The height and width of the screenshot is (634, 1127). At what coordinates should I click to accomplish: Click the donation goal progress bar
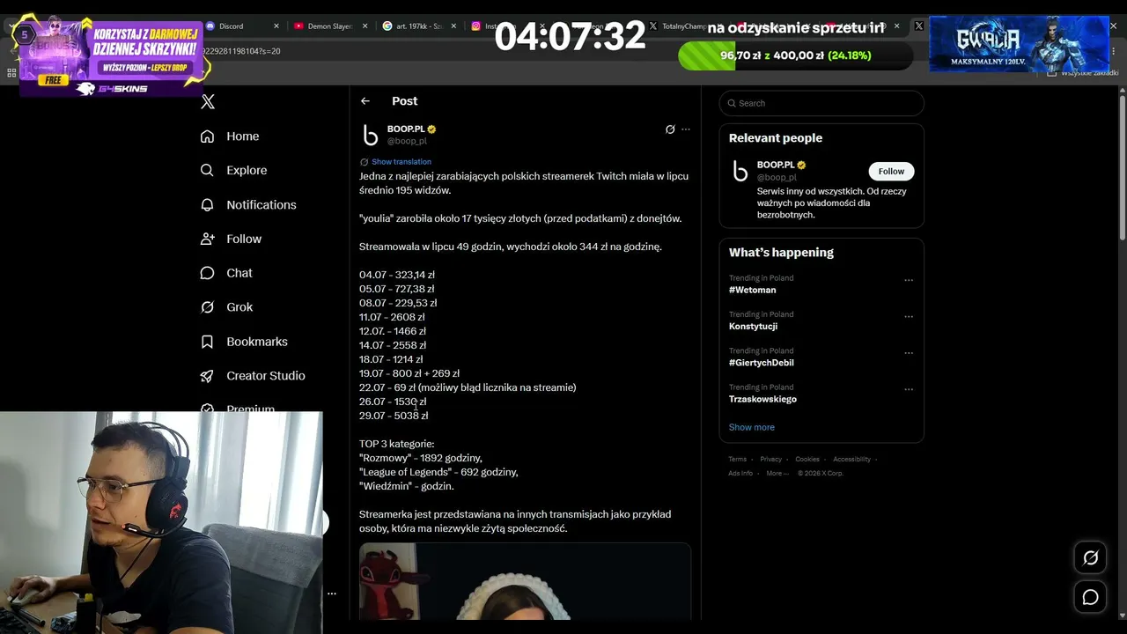796,55
